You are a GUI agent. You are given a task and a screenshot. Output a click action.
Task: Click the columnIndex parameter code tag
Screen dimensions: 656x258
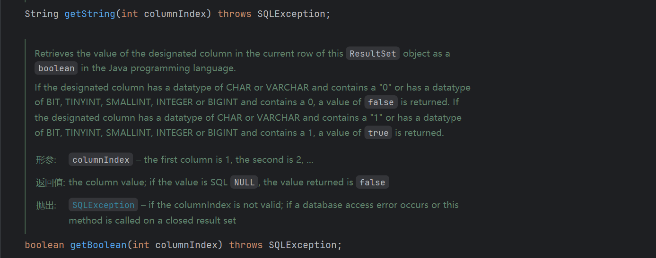click(101, 160)
